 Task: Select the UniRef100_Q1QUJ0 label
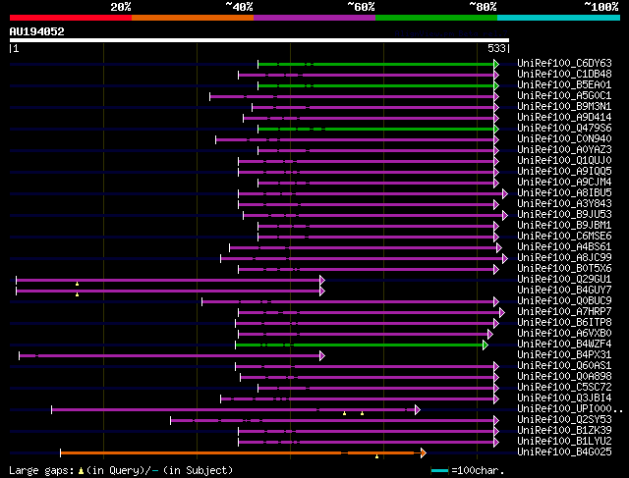(x=564, y=161)
